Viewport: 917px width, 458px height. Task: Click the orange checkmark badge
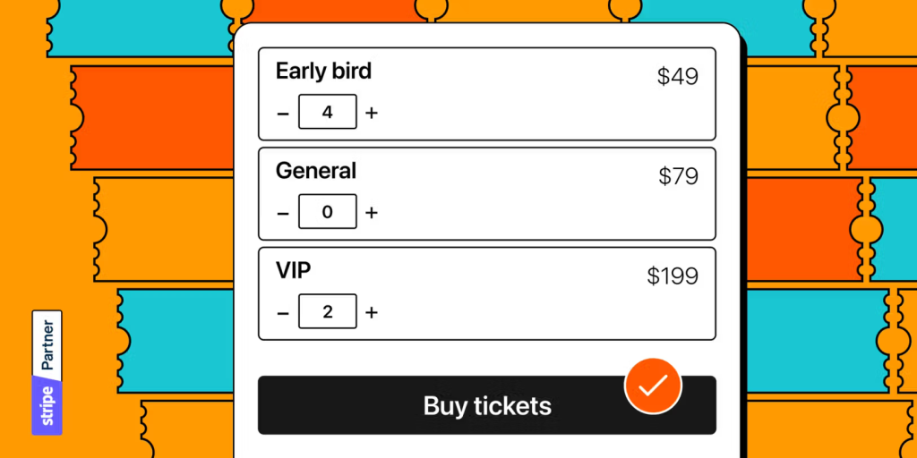(653, 386)
